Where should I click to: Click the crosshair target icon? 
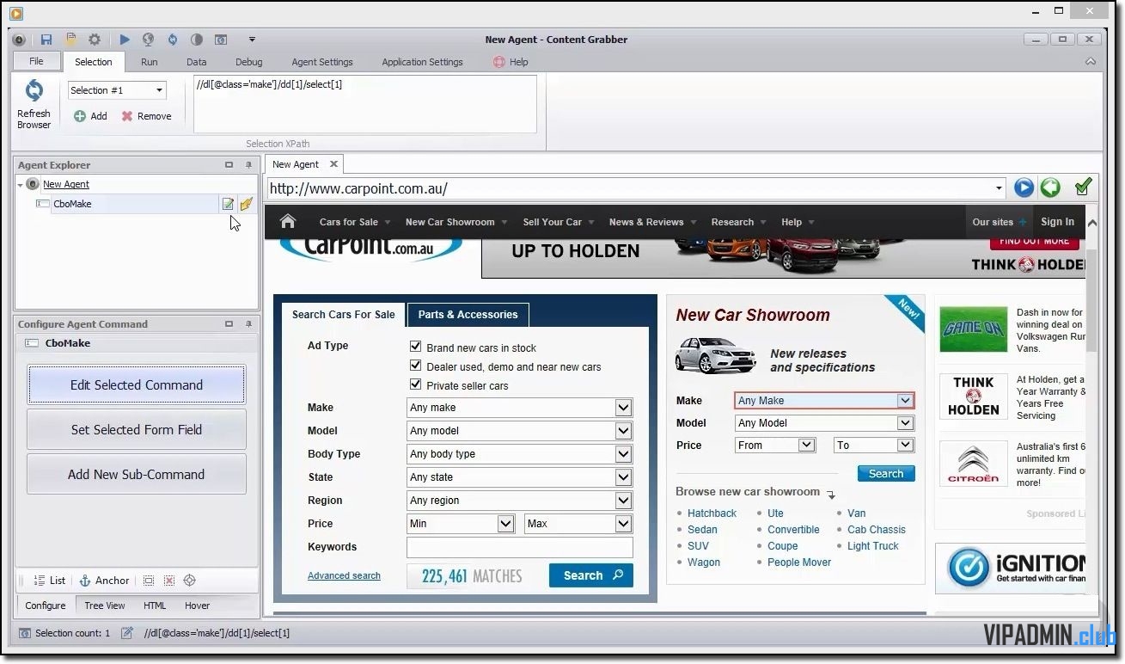[190, 581]
